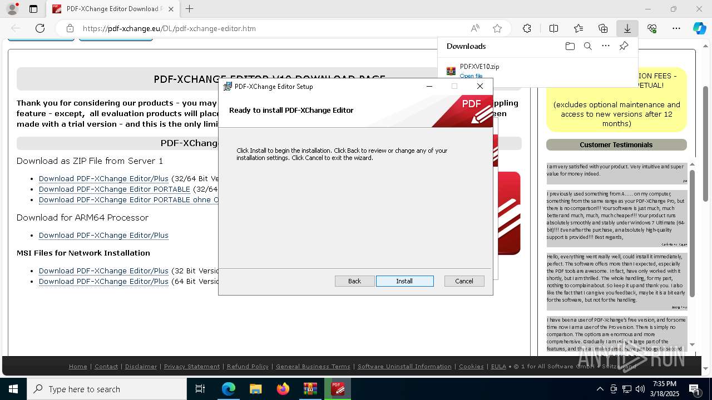The height and width of the screenshot is (400, 712).
Task: Go Back in the setup wizard
Action: tap(354, 281)
